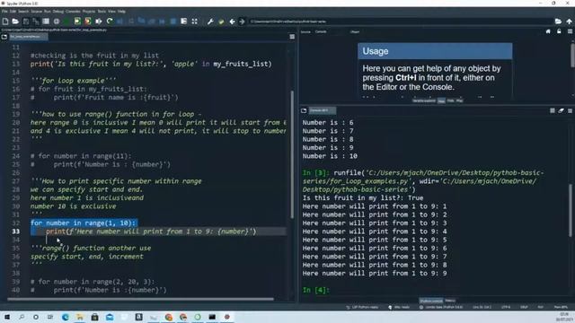Click the Debug file toolbar icon
The width and height of the screenshot is (575, 323).
point(119,22)
